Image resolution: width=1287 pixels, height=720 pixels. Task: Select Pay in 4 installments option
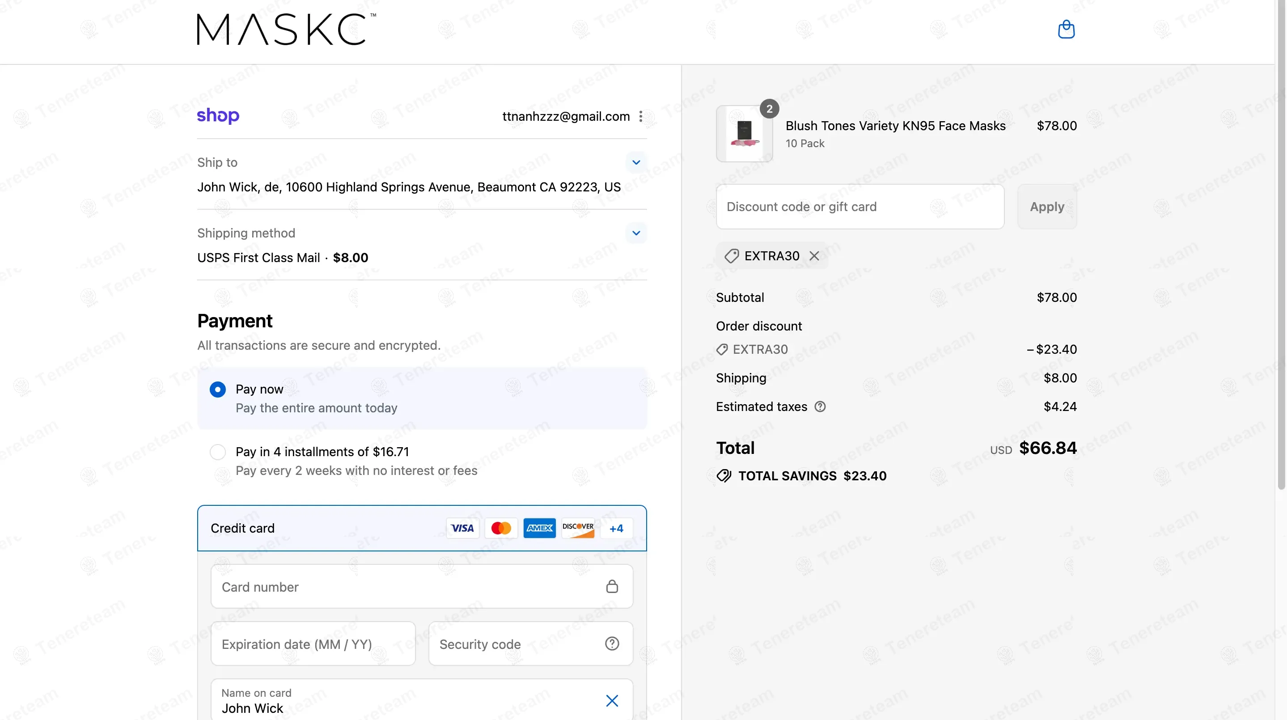click(x=218, y=452)
